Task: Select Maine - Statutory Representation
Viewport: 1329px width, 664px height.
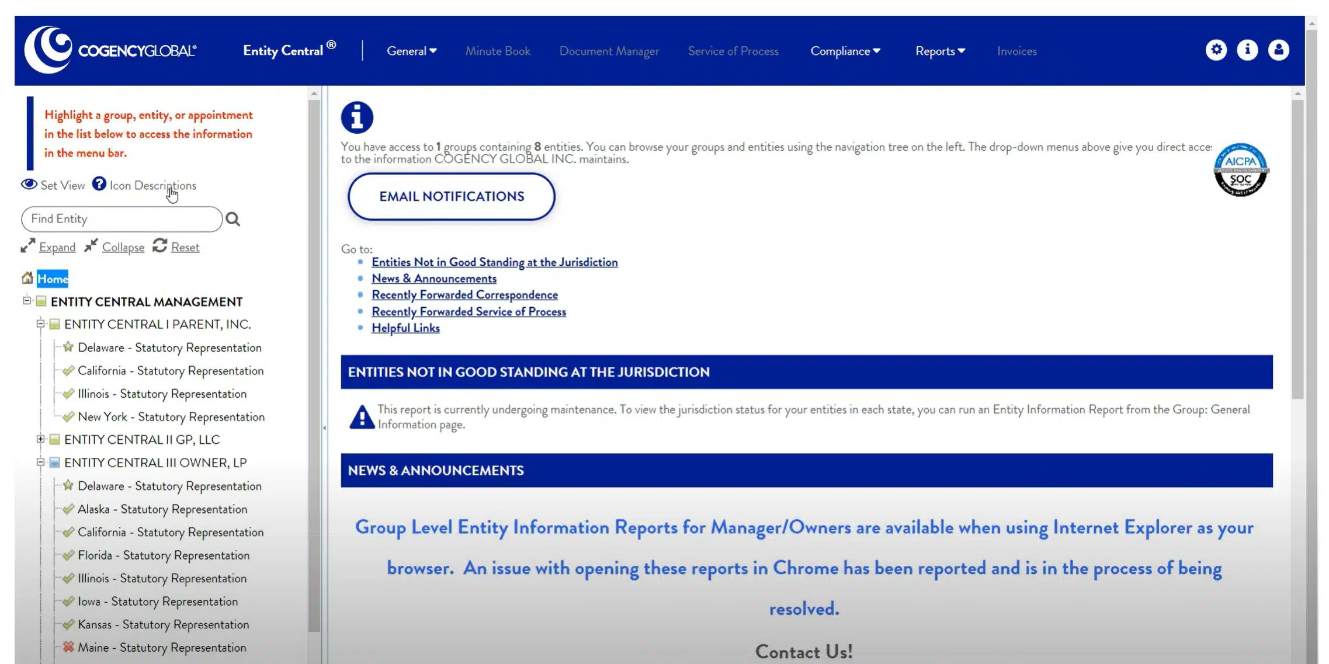Action: 162,648
